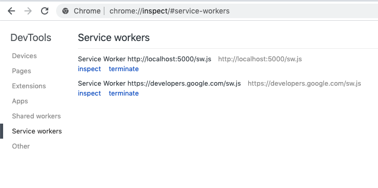Inspect the developers.google.com service worker
The height and width of the screenshot is (188, 378).
(x=89, y=93)
